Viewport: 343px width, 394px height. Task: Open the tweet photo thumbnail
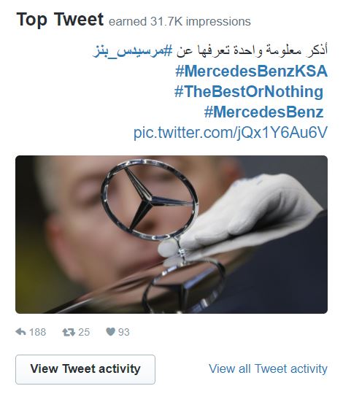point(171,234)
